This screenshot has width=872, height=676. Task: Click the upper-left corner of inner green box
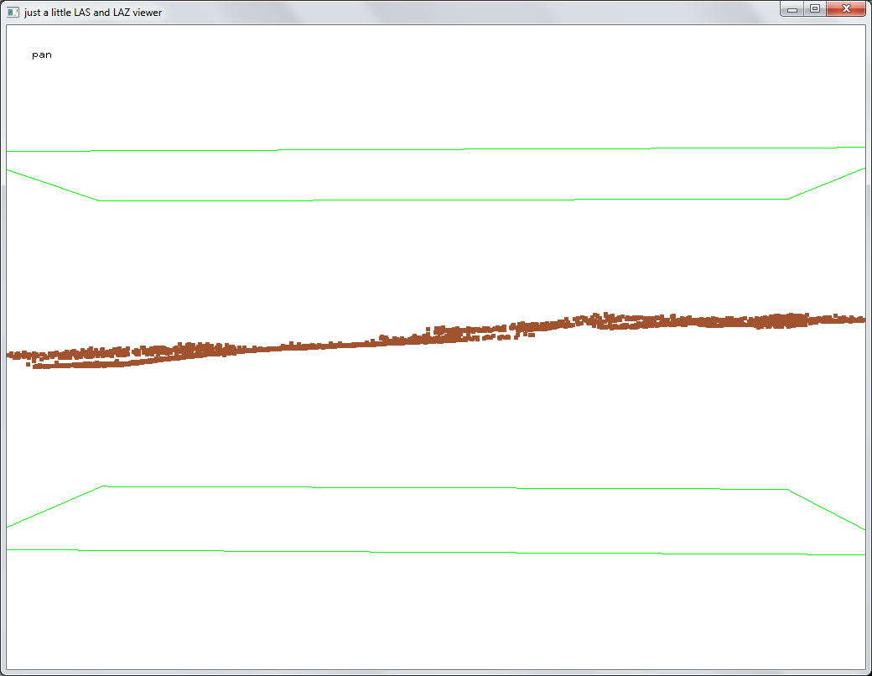[100, 200]
